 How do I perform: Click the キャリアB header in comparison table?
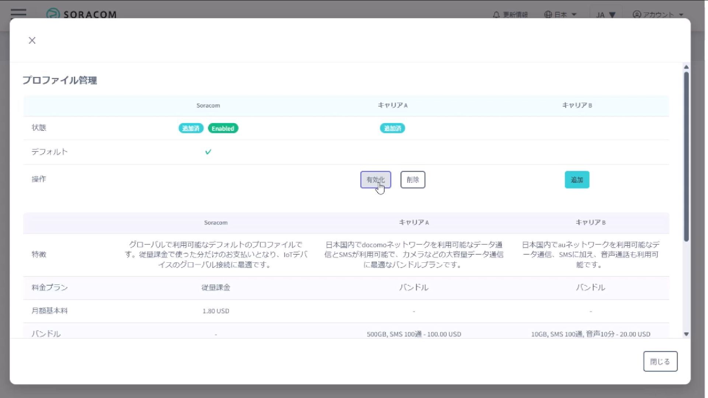tap(590, 223)
